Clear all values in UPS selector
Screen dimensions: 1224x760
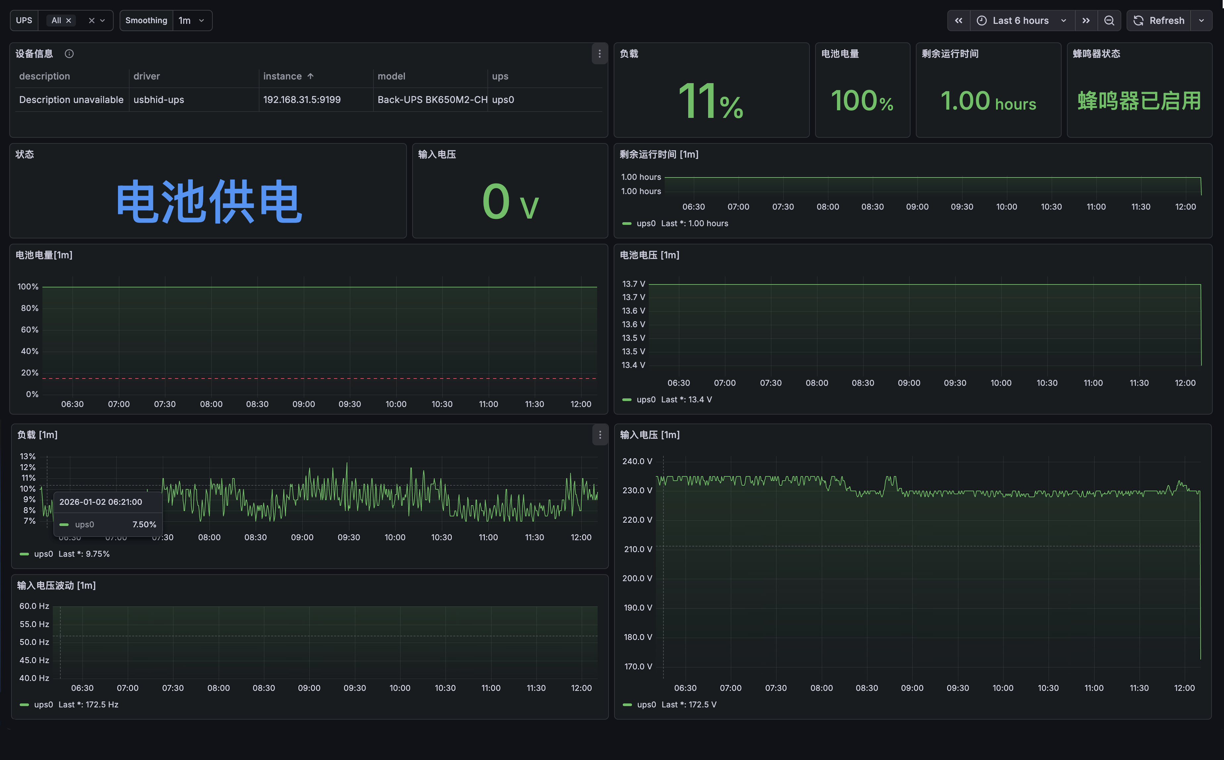coord(91,21)
